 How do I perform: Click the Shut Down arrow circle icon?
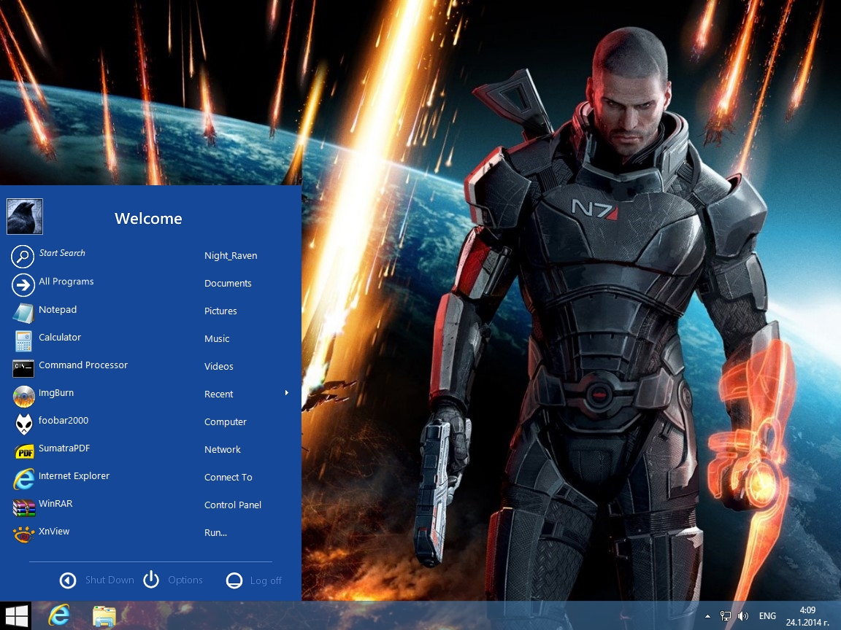pos(68,580)
